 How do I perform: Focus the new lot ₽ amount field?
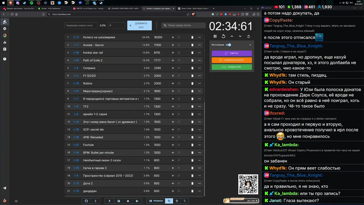(116, 25)
